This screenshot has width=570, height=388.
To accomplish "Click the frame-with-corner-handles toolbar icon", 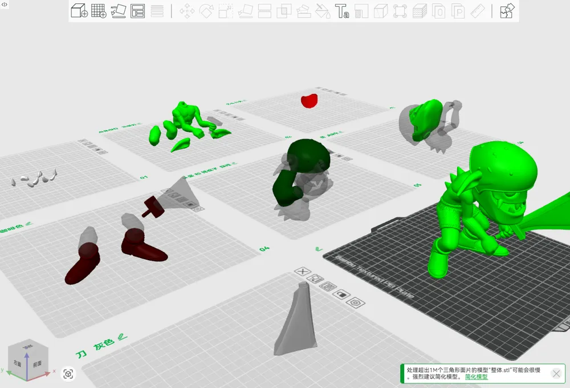I will [x=400, y=11].
